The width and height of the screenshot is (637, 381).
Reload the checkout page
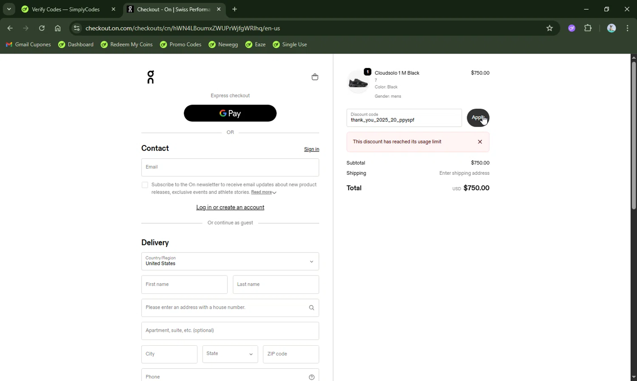[42, 28]
